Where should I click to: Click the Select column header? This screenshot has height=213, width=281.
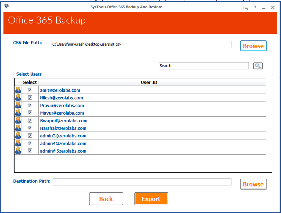(x=30, y=83)
